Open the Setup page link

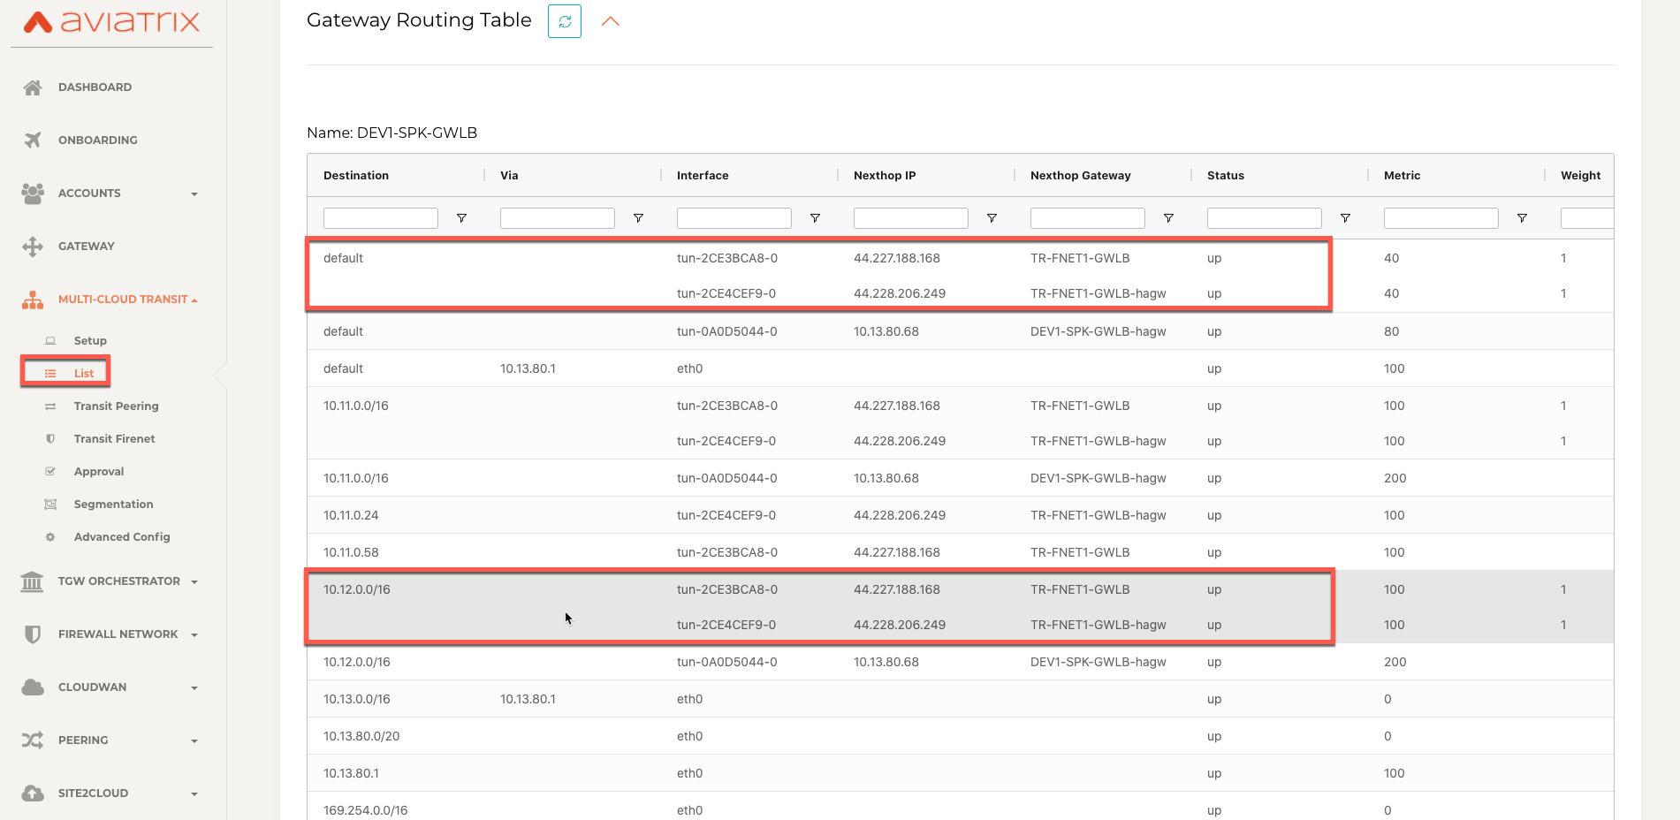[x=90, y=341]
